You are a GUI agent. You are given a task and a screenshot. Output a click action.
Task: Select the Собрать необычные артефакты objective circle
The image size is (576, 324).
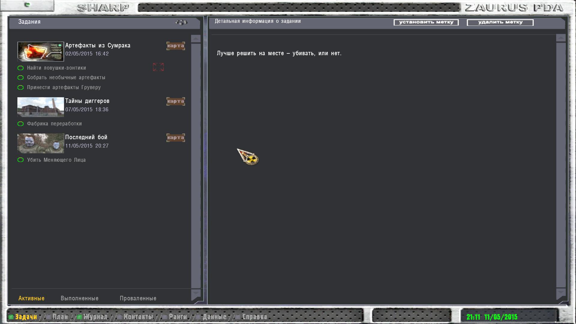pyautogui.click(x=20, y=78)
